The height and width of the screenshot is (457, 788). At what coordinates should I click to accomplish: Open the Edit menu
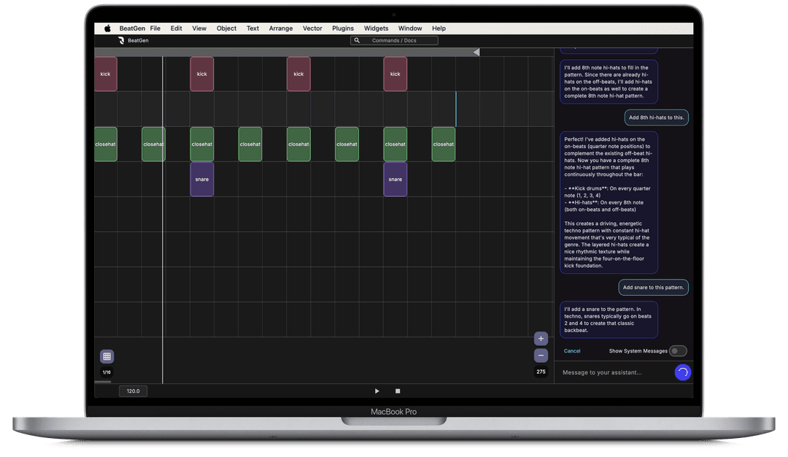click(x=177, y=28)
